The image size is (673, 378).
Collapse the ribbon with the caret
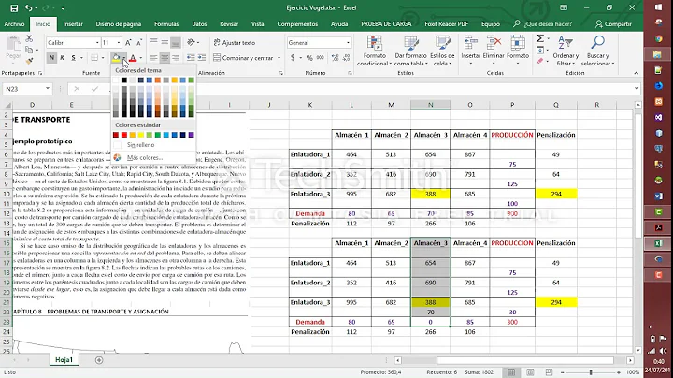click(x=637, y=73)
